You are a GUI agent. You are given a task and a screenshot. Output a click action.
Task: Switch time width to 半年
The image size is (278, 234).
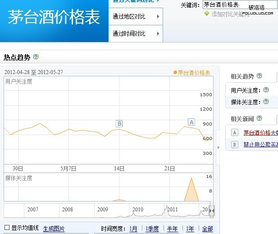[172, 229]
